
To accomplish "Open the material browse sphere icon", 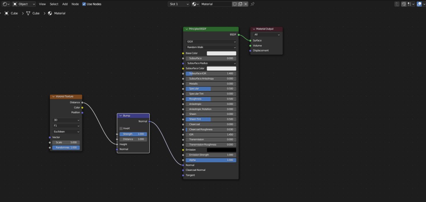I will point(195,4).
